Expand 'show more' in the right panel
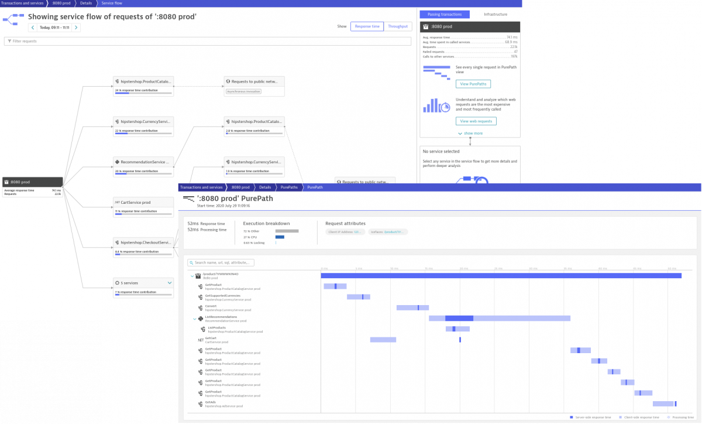Image resolution: width=702 pixels, height=424 pixels. point(470,134)
